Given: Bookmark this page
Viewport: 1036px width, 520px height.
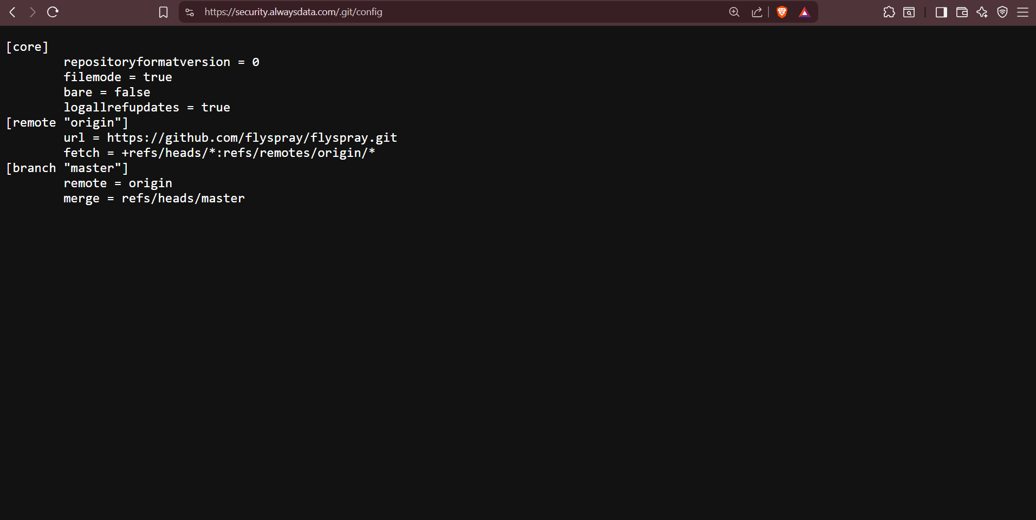Looking at the screenshot, I should (163, 12).
